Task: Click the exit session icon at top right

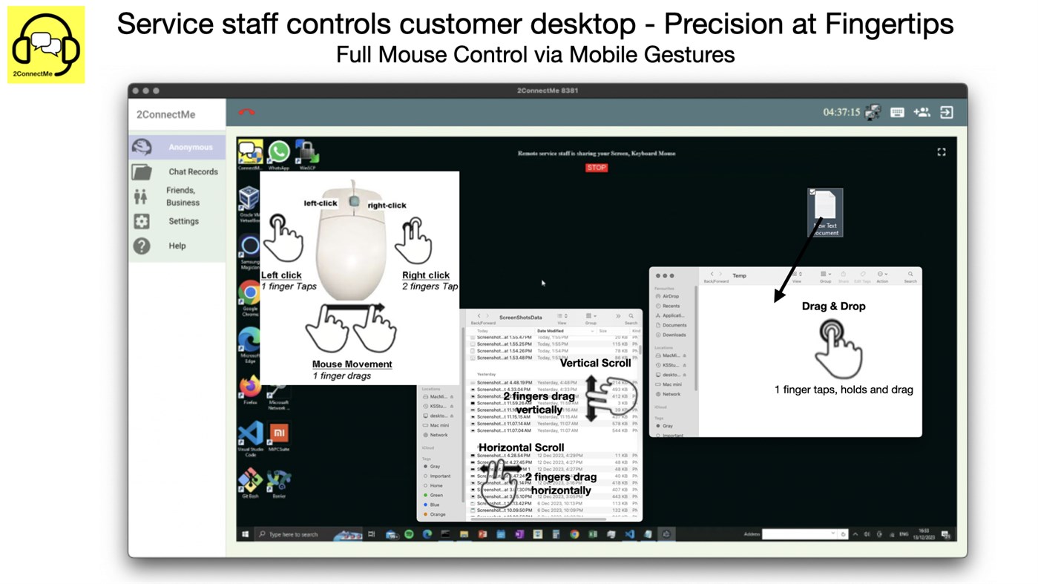Action: pos(947,111)
